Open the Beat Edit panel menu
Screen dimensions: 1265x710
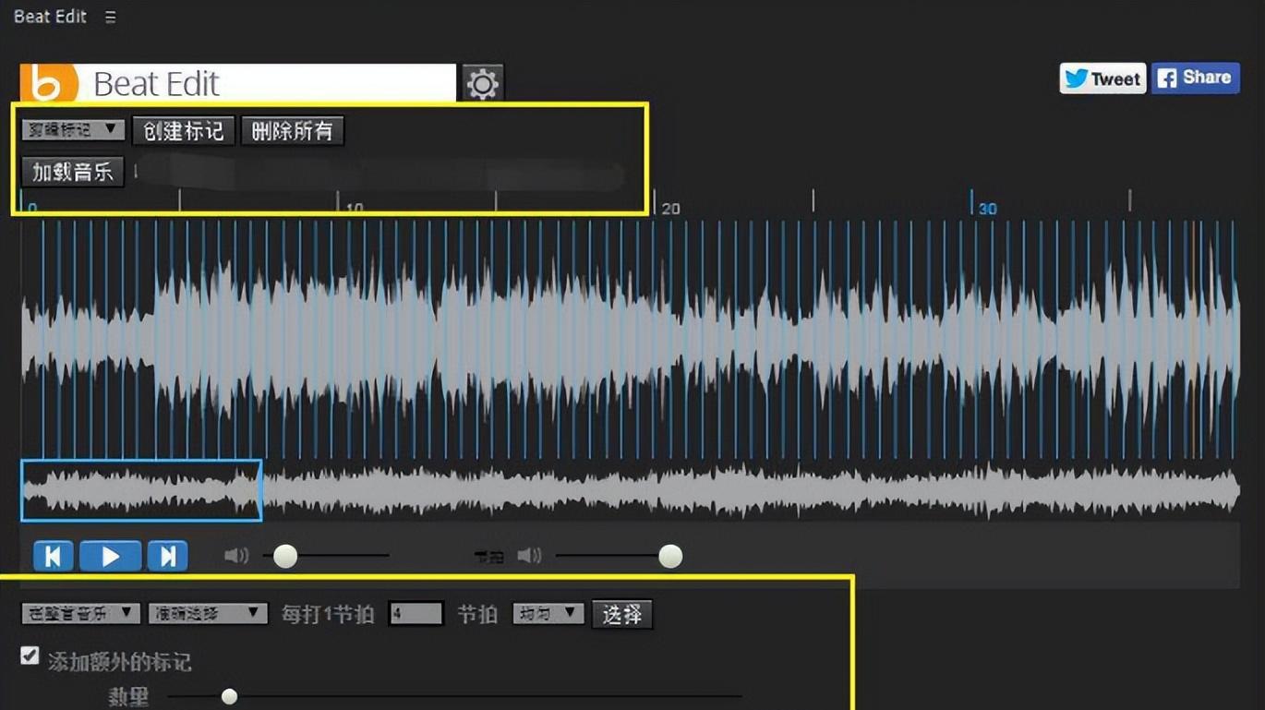(x=111, y=18)
